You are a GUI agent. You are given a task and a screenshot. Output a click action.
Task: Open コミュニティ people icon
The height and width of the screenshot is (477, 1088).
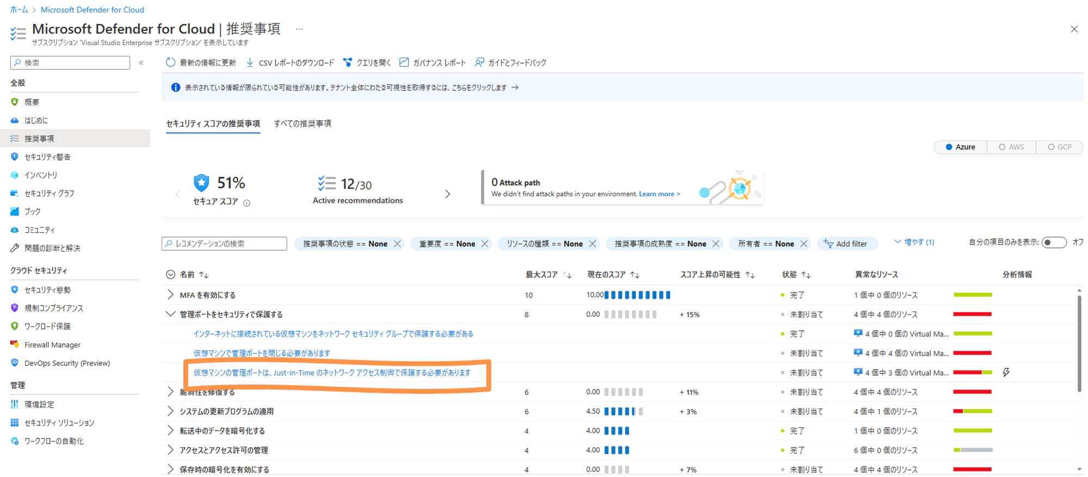click(15, 230)
